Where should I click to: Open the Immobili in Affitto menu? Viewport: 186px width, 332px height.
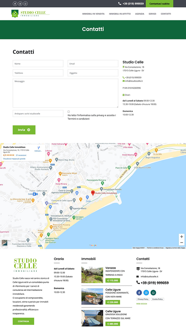point(120,14)
